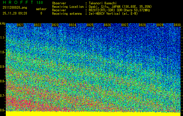Click the 0.9 frequency axis label
The height and width of the screenshot is (116, 183).
coord(2,67)
